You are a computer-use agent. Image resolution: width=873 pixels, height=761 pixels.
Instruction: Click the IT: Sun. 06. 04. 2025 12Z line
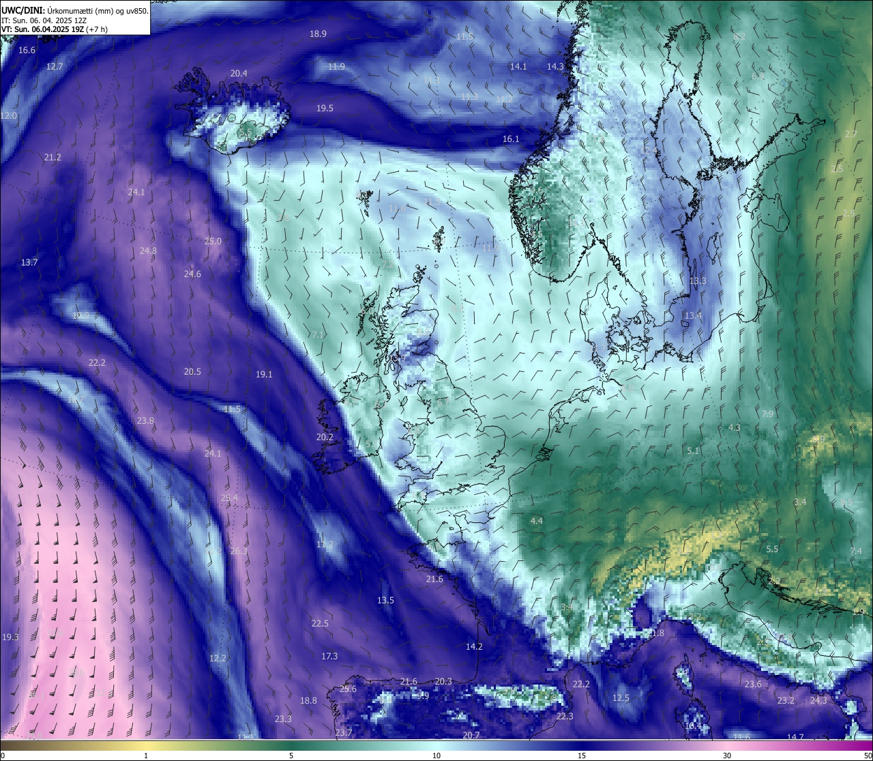tap(44, 20)
